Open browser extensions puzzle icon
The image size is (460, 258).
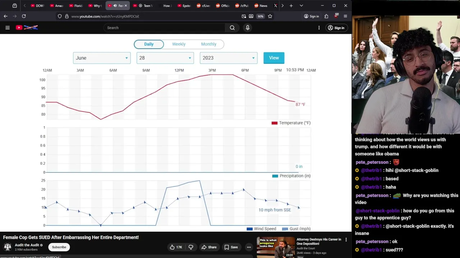coord(326,16)
